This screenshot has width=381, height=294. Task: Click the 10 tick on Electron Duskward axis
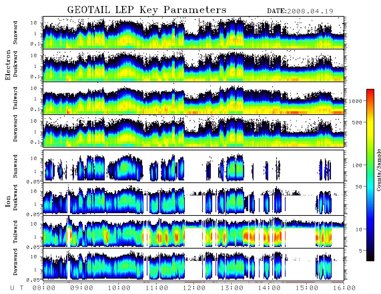[34, 55]
